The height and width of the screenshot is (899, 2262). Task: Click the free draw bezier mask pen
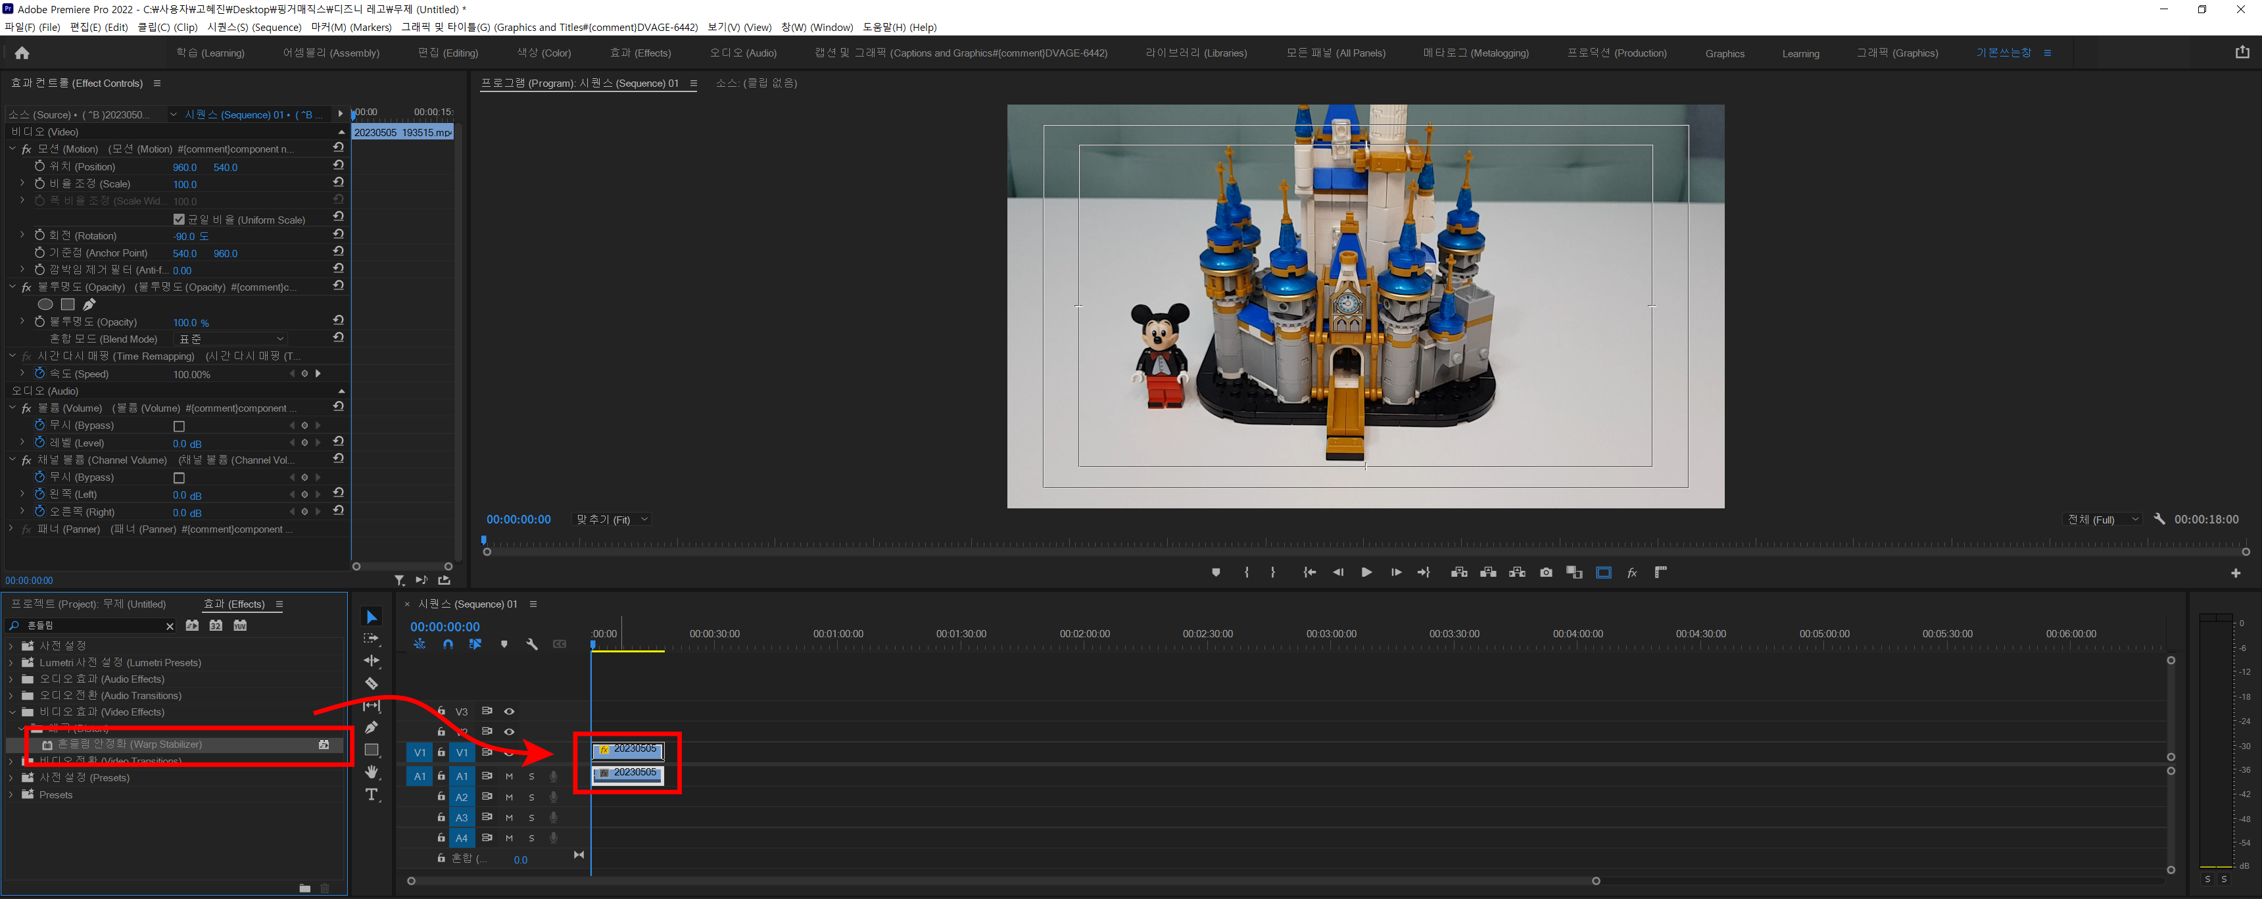coord(89,304)
